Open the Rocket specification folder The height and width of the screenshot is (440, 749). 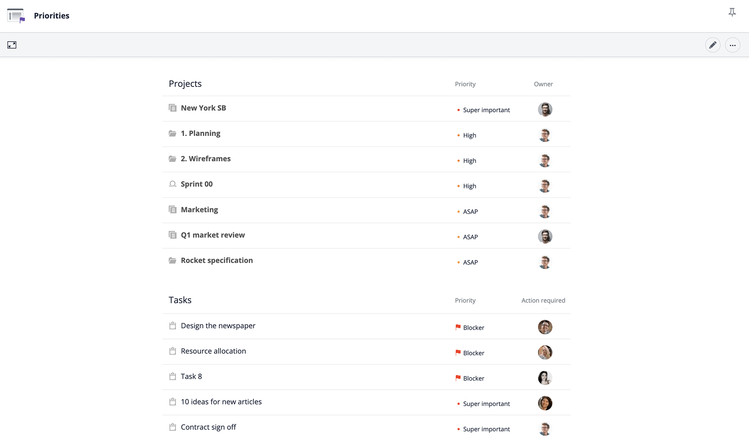click(x=216, y=260)
